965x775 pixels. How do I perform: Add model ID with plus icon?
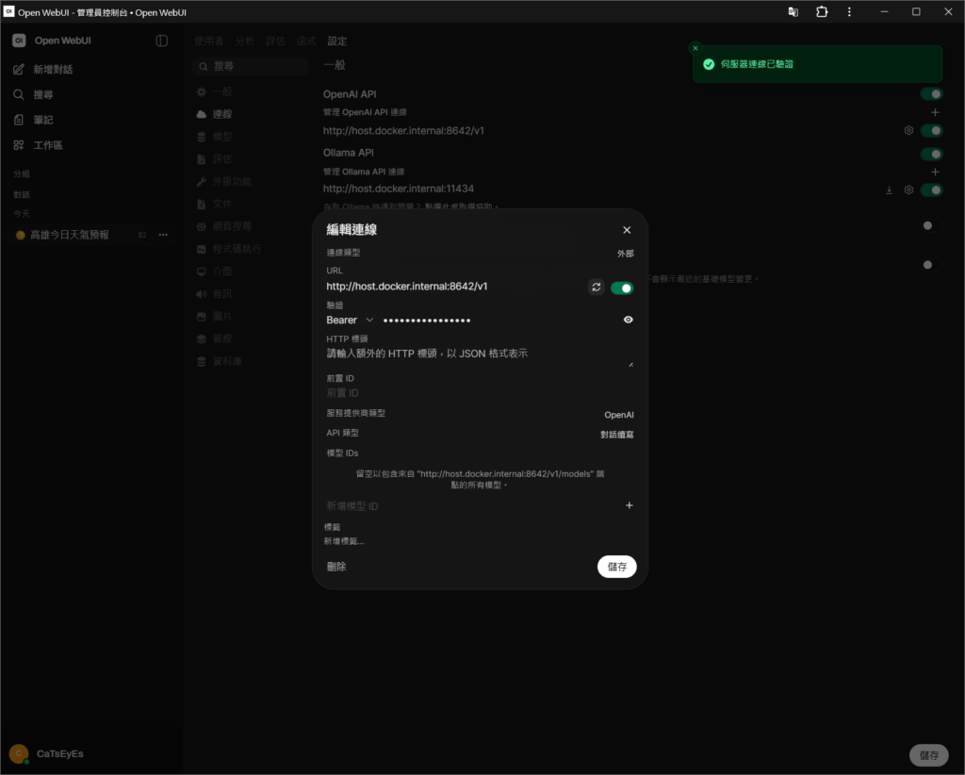click(x=629, y=505)
